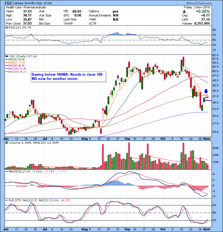Screen dimensions: 223x232
Task: Click the EMA(8) 37.90 legend entry
Action: (16, 62)
